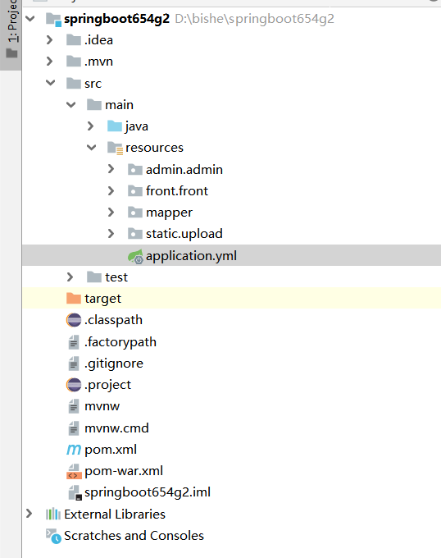Expand the java source folder
Viewport: 441px width, 558px height.
point(91,126)
